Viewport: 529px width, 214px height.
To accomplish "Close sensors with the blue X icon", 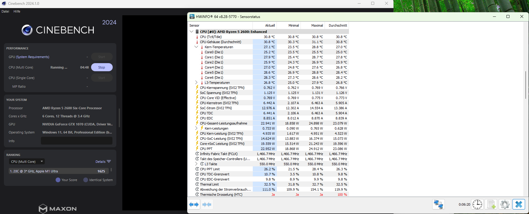I will click(x=519, y=204).
